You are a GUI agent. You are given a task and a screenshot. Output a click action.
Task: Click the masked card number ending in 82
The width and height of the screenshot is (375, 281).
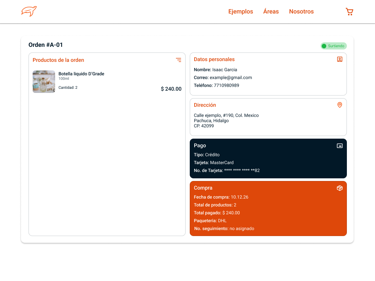(242, 170)
